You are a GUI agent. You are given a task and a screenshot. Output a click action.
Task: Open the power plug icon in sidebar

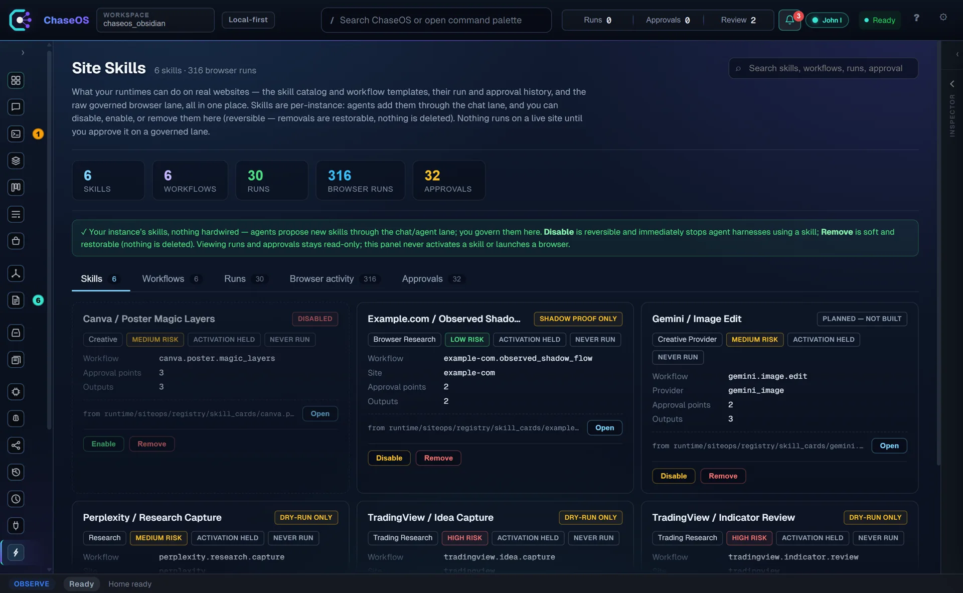(16, 526)
